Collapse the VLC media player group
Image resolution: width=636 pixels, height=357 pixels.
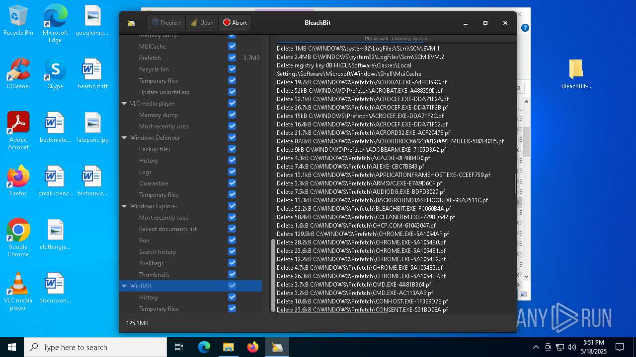click(124, 104)
